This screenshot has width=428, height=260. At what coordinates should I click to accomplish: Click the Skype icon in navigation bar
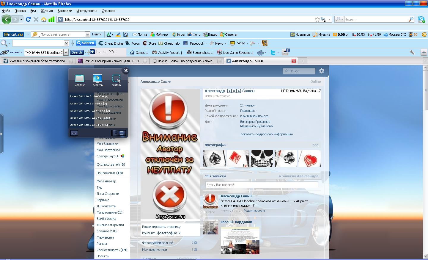point(421,20)
